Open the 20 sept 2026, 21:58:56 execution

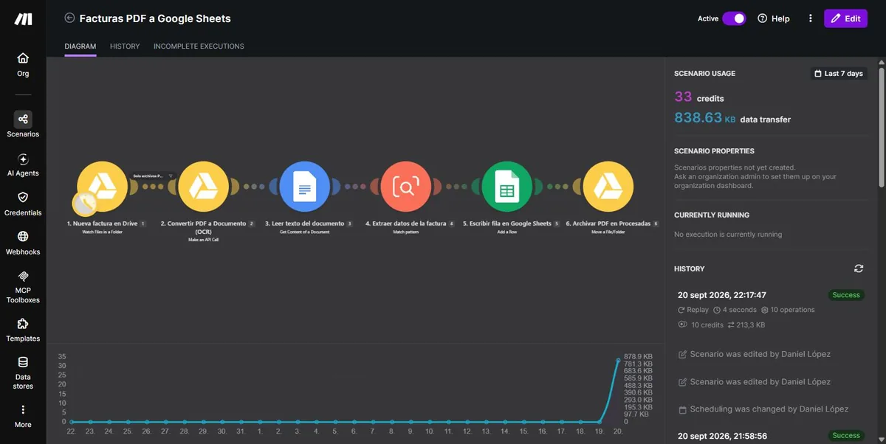pyautogui.click(x=722, y=435)
